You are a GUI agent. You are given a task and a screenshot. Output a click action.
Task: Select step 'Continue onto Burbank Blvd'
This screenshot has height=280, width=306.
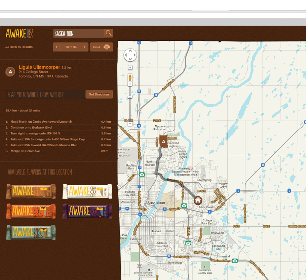(x=58, y=127)
